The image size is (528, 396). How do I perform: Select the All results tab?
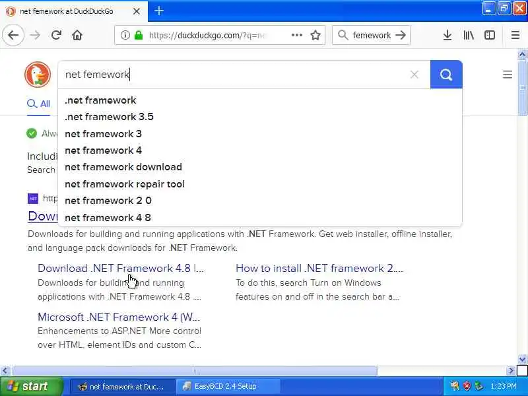point(39,104)
